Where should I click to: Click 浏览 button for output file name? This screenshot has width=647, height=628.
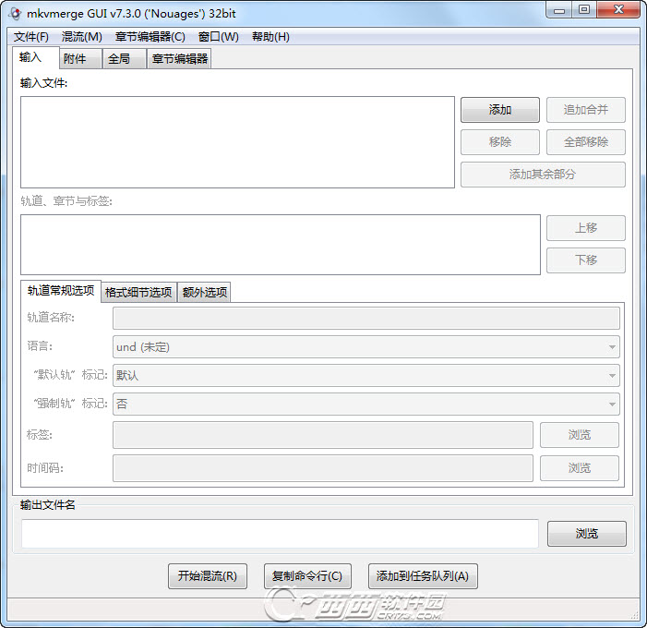(x=587, y=534)
